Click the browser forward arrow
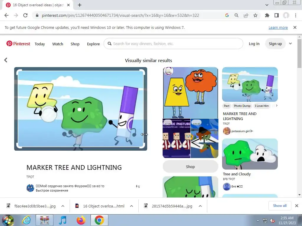Screen dimensions: 302x226 16,15
